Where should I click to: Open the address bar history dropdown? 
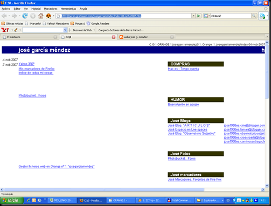tap(193, 16)
